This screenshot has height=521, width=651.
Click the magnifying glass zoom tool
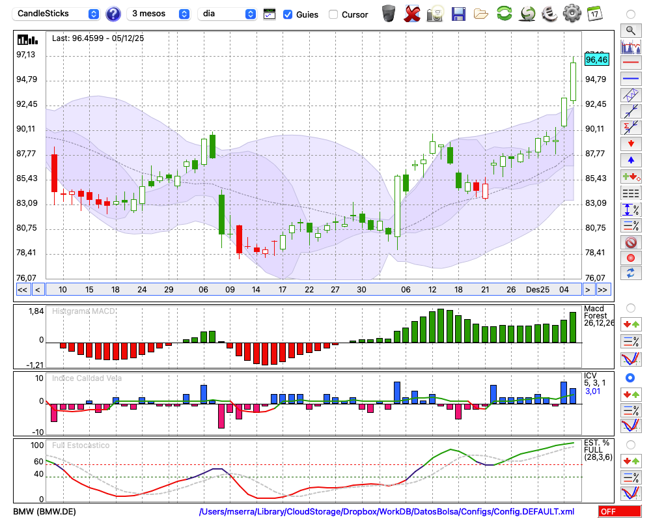point(630,30)
